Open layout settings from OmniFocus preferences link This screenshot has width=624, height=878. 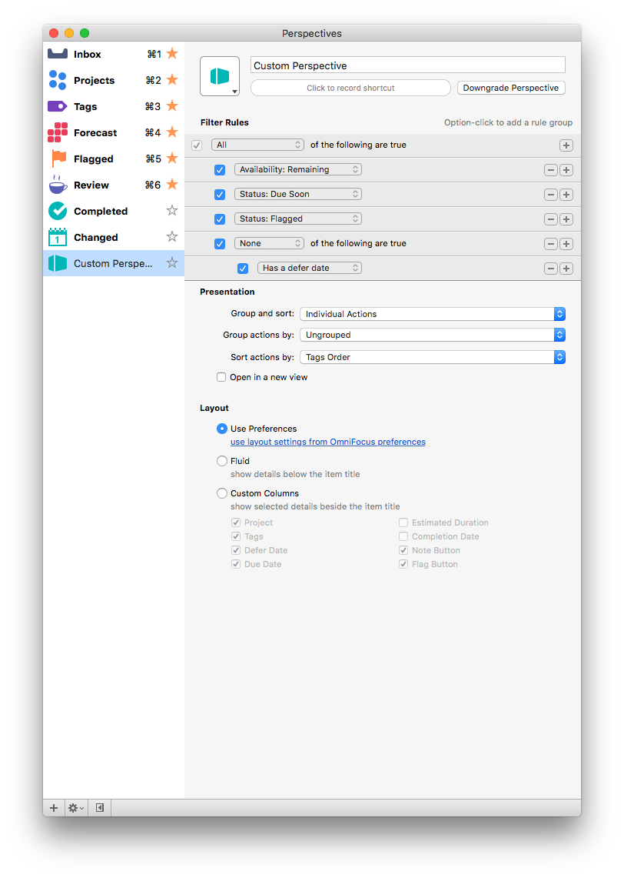pyautogui.click(x=327, y=442)
